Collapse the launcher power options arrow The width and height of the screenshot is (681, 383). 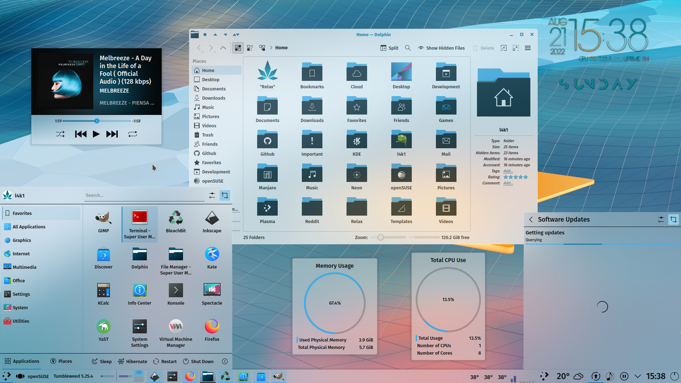225,361
